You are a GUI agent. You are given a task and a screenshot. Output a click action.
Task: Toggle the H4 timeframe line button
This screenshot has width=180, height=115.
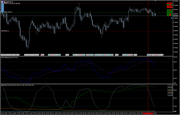coord(170,89)
